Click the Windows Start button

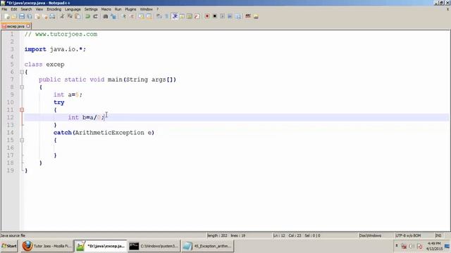(x=9, y=246)
